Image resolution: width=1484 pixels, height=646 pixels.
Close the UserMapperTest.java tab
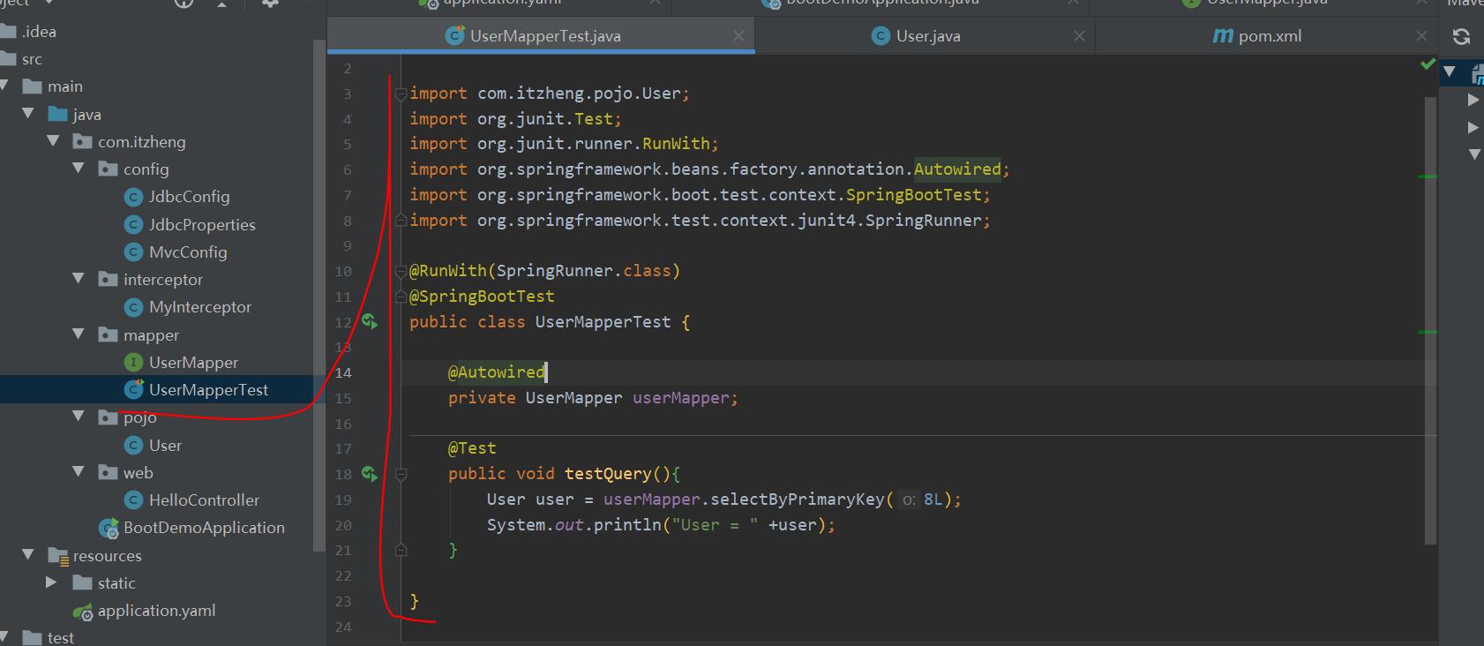click(738, 35)
